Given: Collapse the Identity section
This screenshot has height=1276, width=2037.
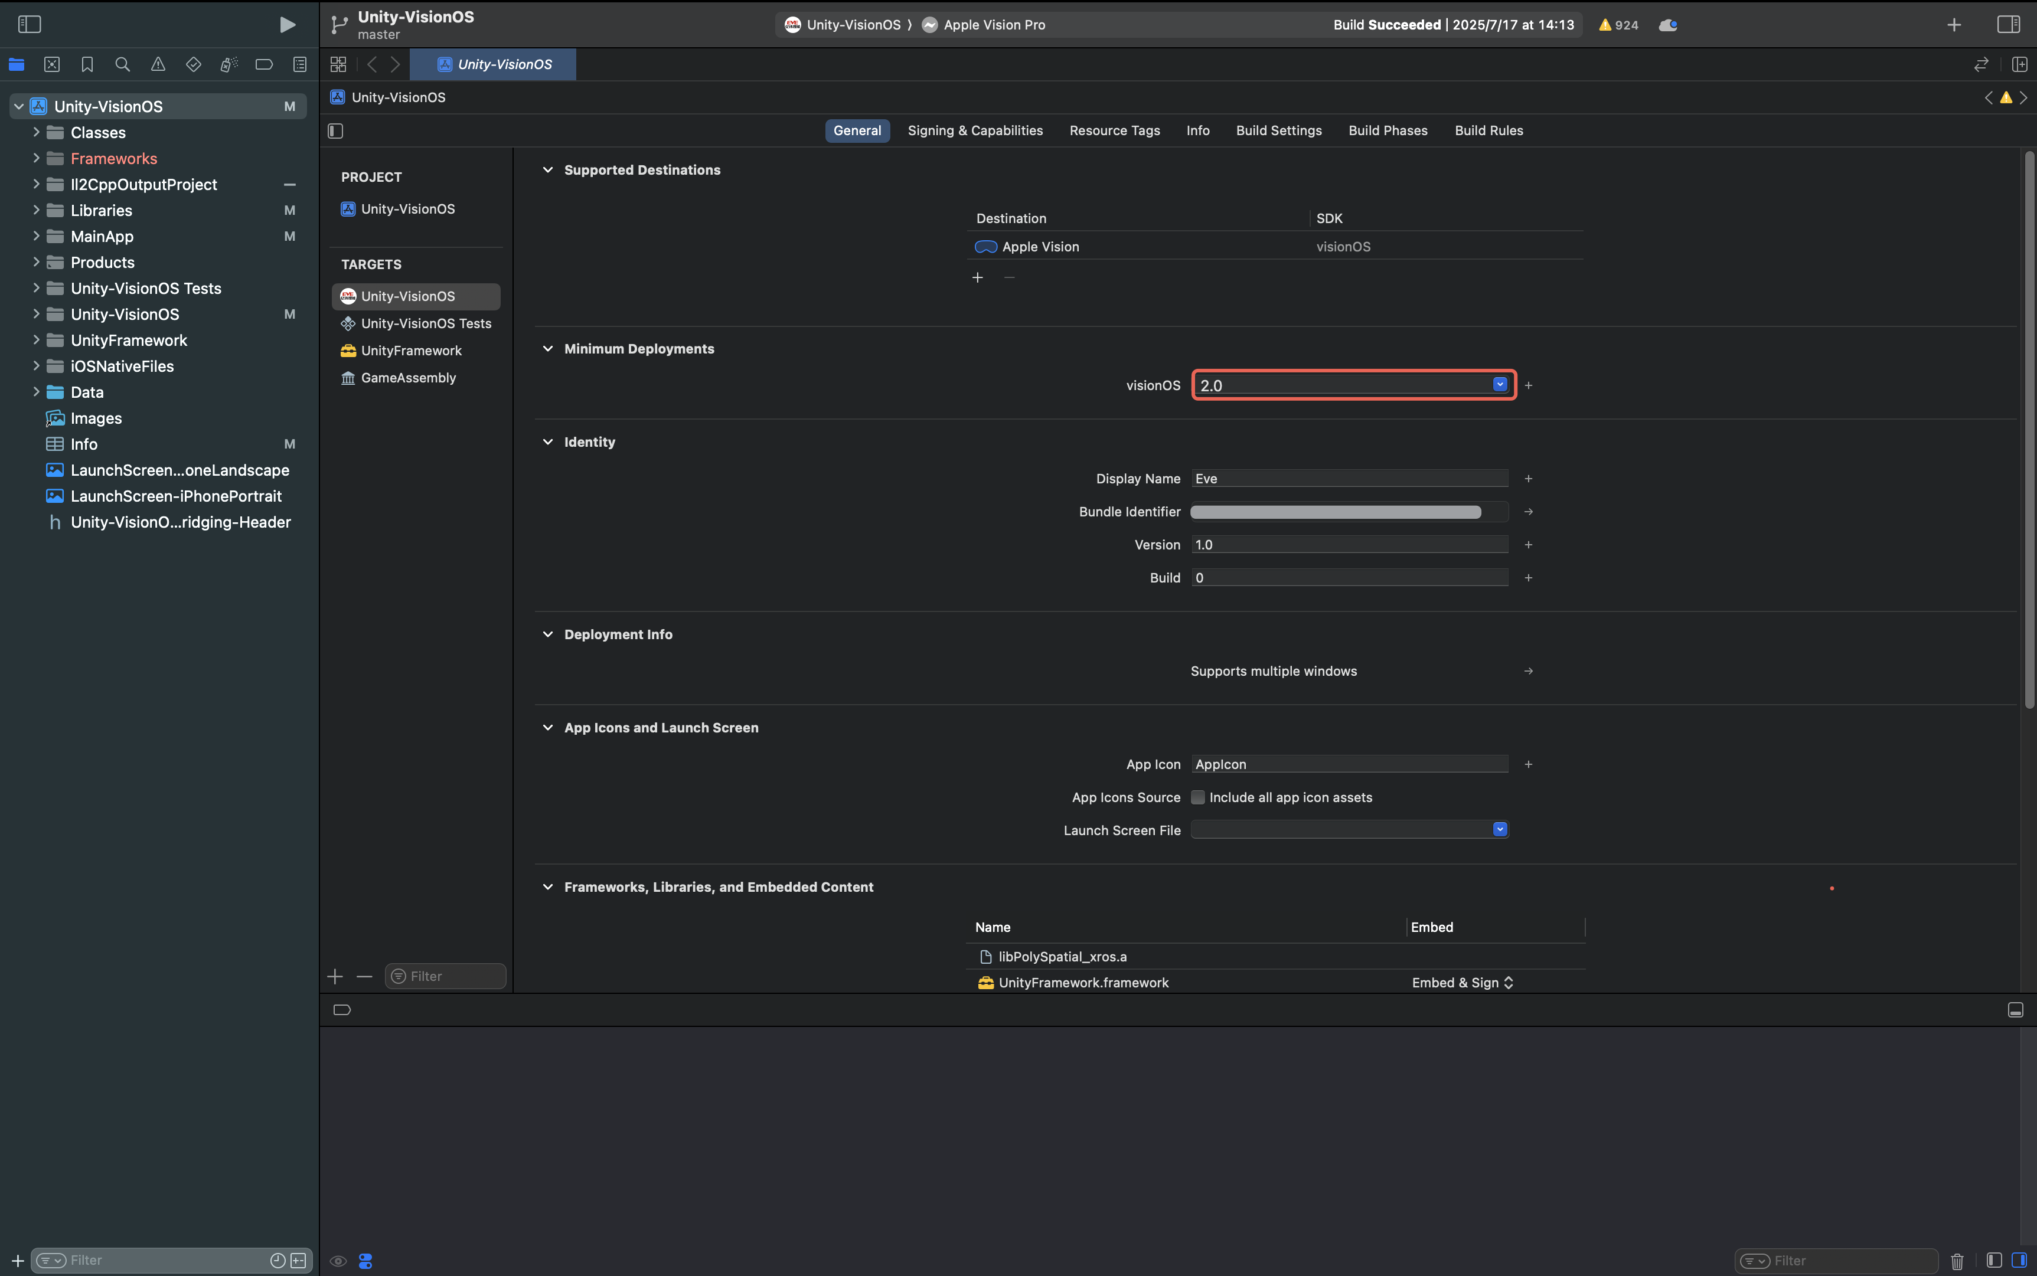Looking at the screenshot, I should pyautogui.click(x=548, y=441).
